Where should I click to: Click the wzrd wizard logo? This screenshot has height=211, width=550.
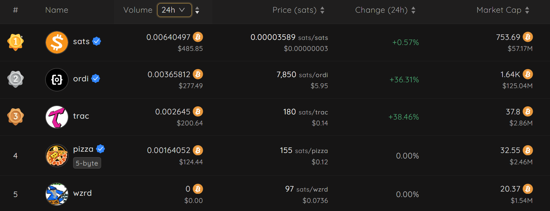point(57,194)
